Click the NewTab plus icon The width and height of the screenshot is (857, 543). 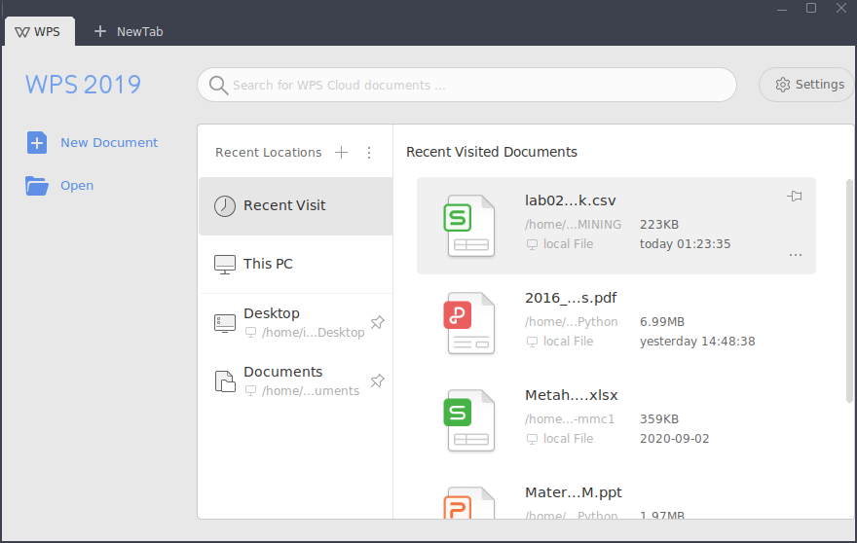[100, 32]
